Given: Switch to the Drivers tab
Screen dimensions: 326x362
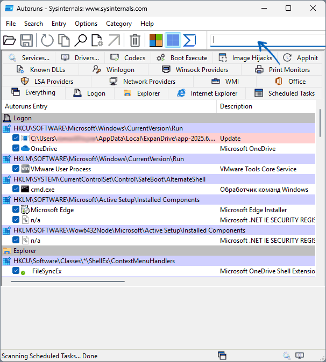Looking at the screenshot, I should pos(80,57).
